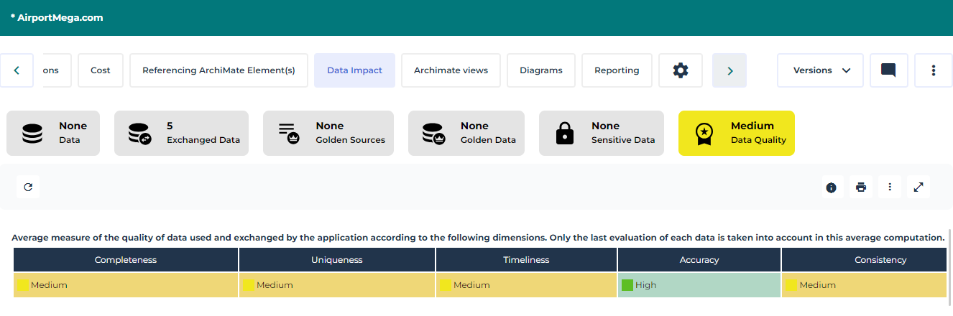Click the green High Accuracy swatch

[x=627, y=285]
